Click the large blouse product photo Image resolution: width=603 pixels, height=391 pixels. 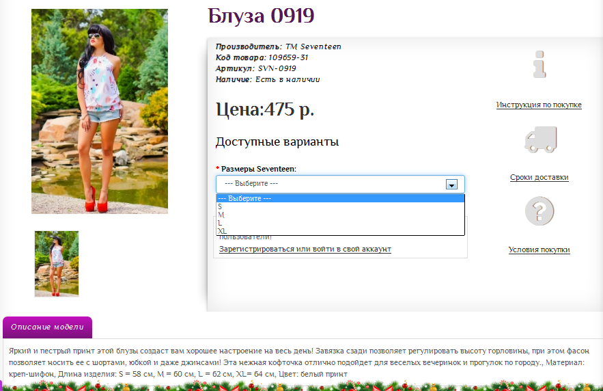click(x=100, y=111)
